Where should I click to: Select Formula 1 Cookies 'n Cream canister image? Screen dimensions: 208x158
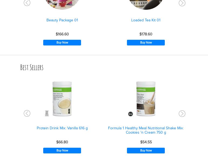pyautogui.click(x=146, y=99)
